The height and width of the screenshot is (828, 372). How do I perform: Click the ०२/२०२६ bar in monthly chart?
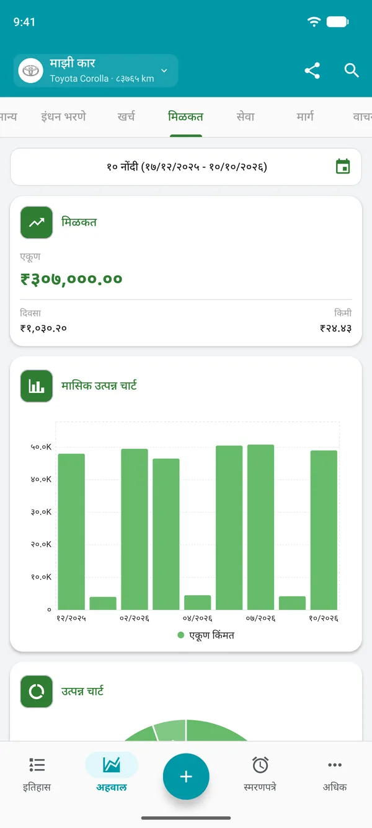(135, 529)
